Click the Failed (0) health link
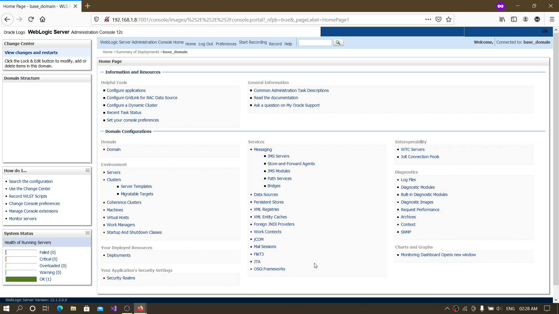 tap(47, 252)
